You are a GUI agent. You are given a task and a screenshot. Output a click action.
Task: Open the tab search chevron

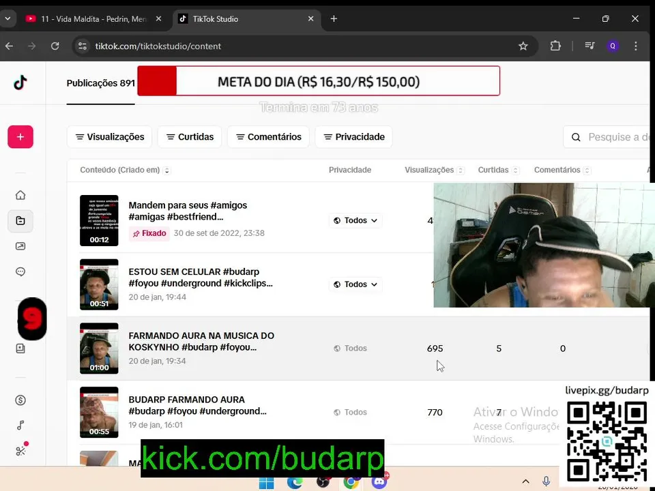pyautogui.click(x=8, y=19)
